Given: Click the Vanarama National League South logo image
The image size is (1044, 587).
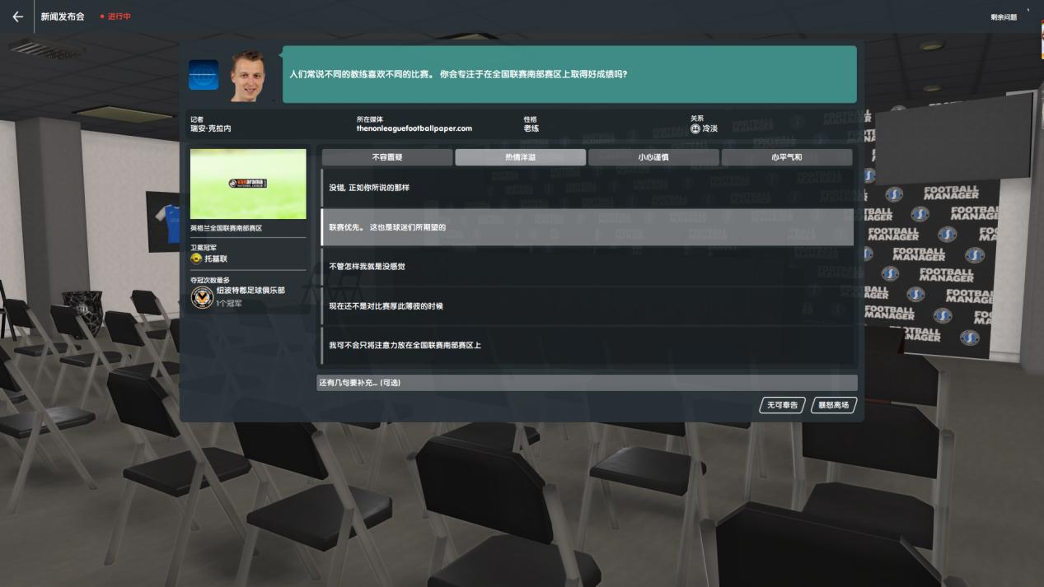Looking at the screenshot, I should [x=247, y=184].
